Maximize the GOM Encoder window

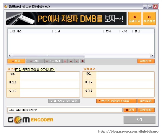pyautogui.click(x=150, y=7)
